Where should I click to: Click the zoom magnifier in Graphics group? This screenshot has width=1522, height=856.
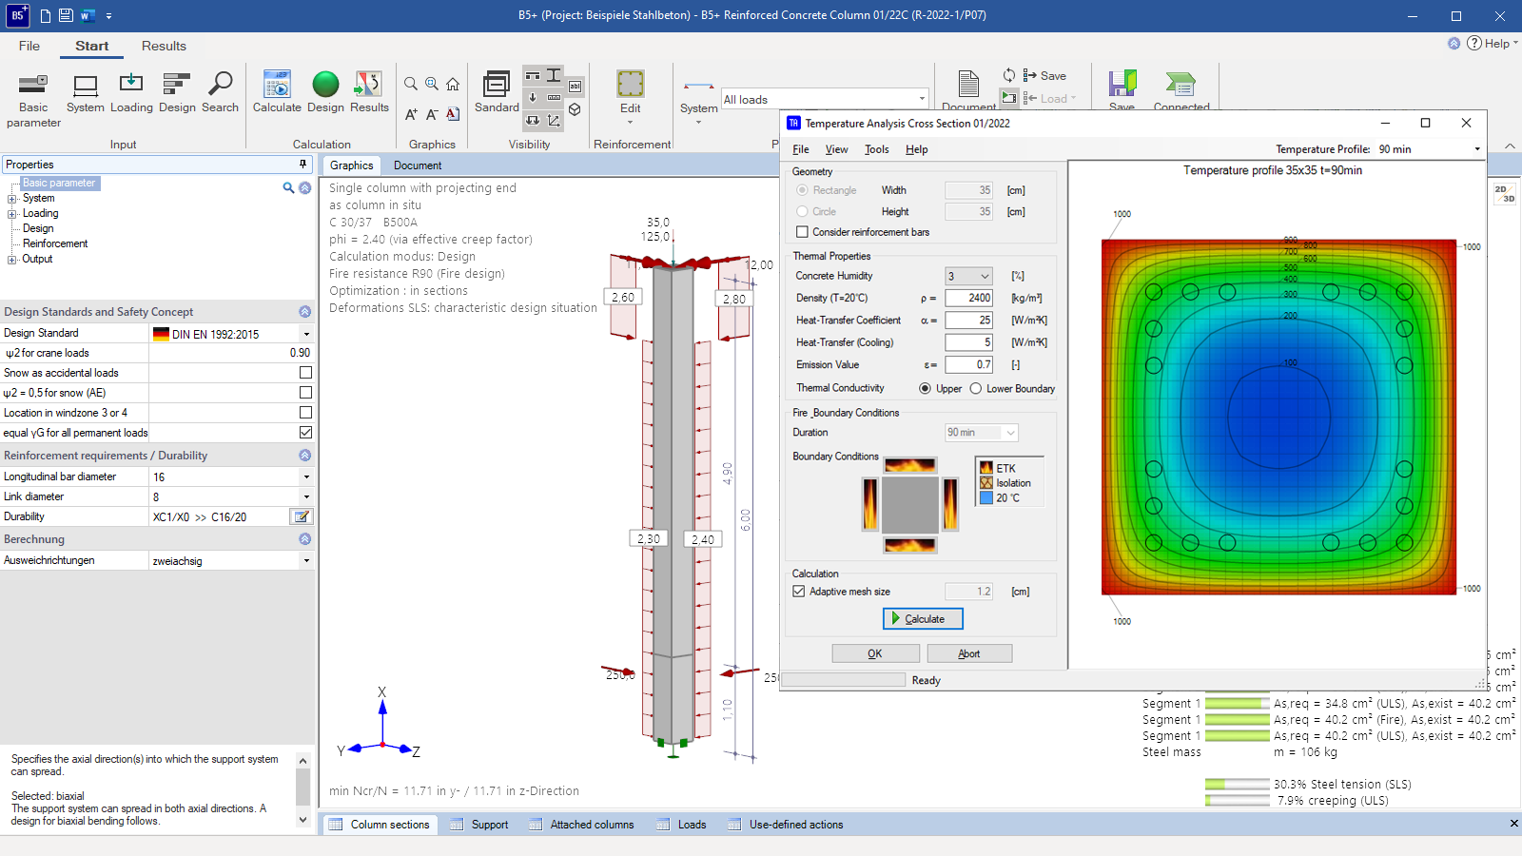point(411,84)
